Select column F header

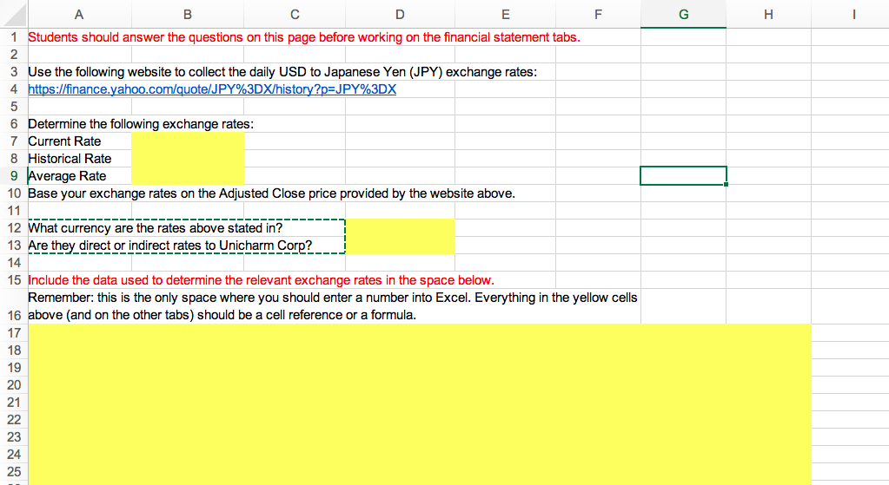tap(598, 14)
